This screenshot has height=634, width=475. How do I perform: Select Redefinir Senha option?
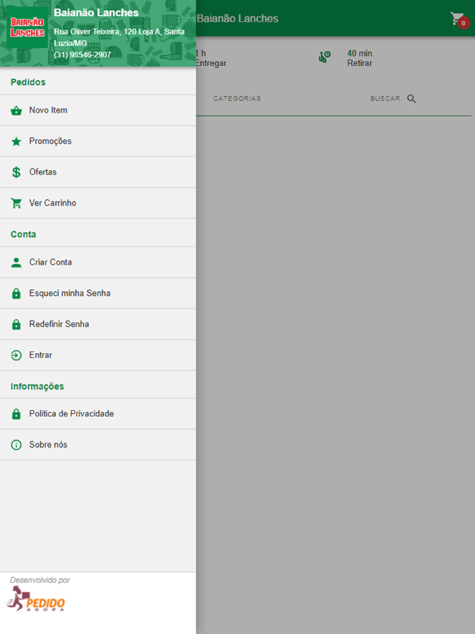[x=98, y=324]
